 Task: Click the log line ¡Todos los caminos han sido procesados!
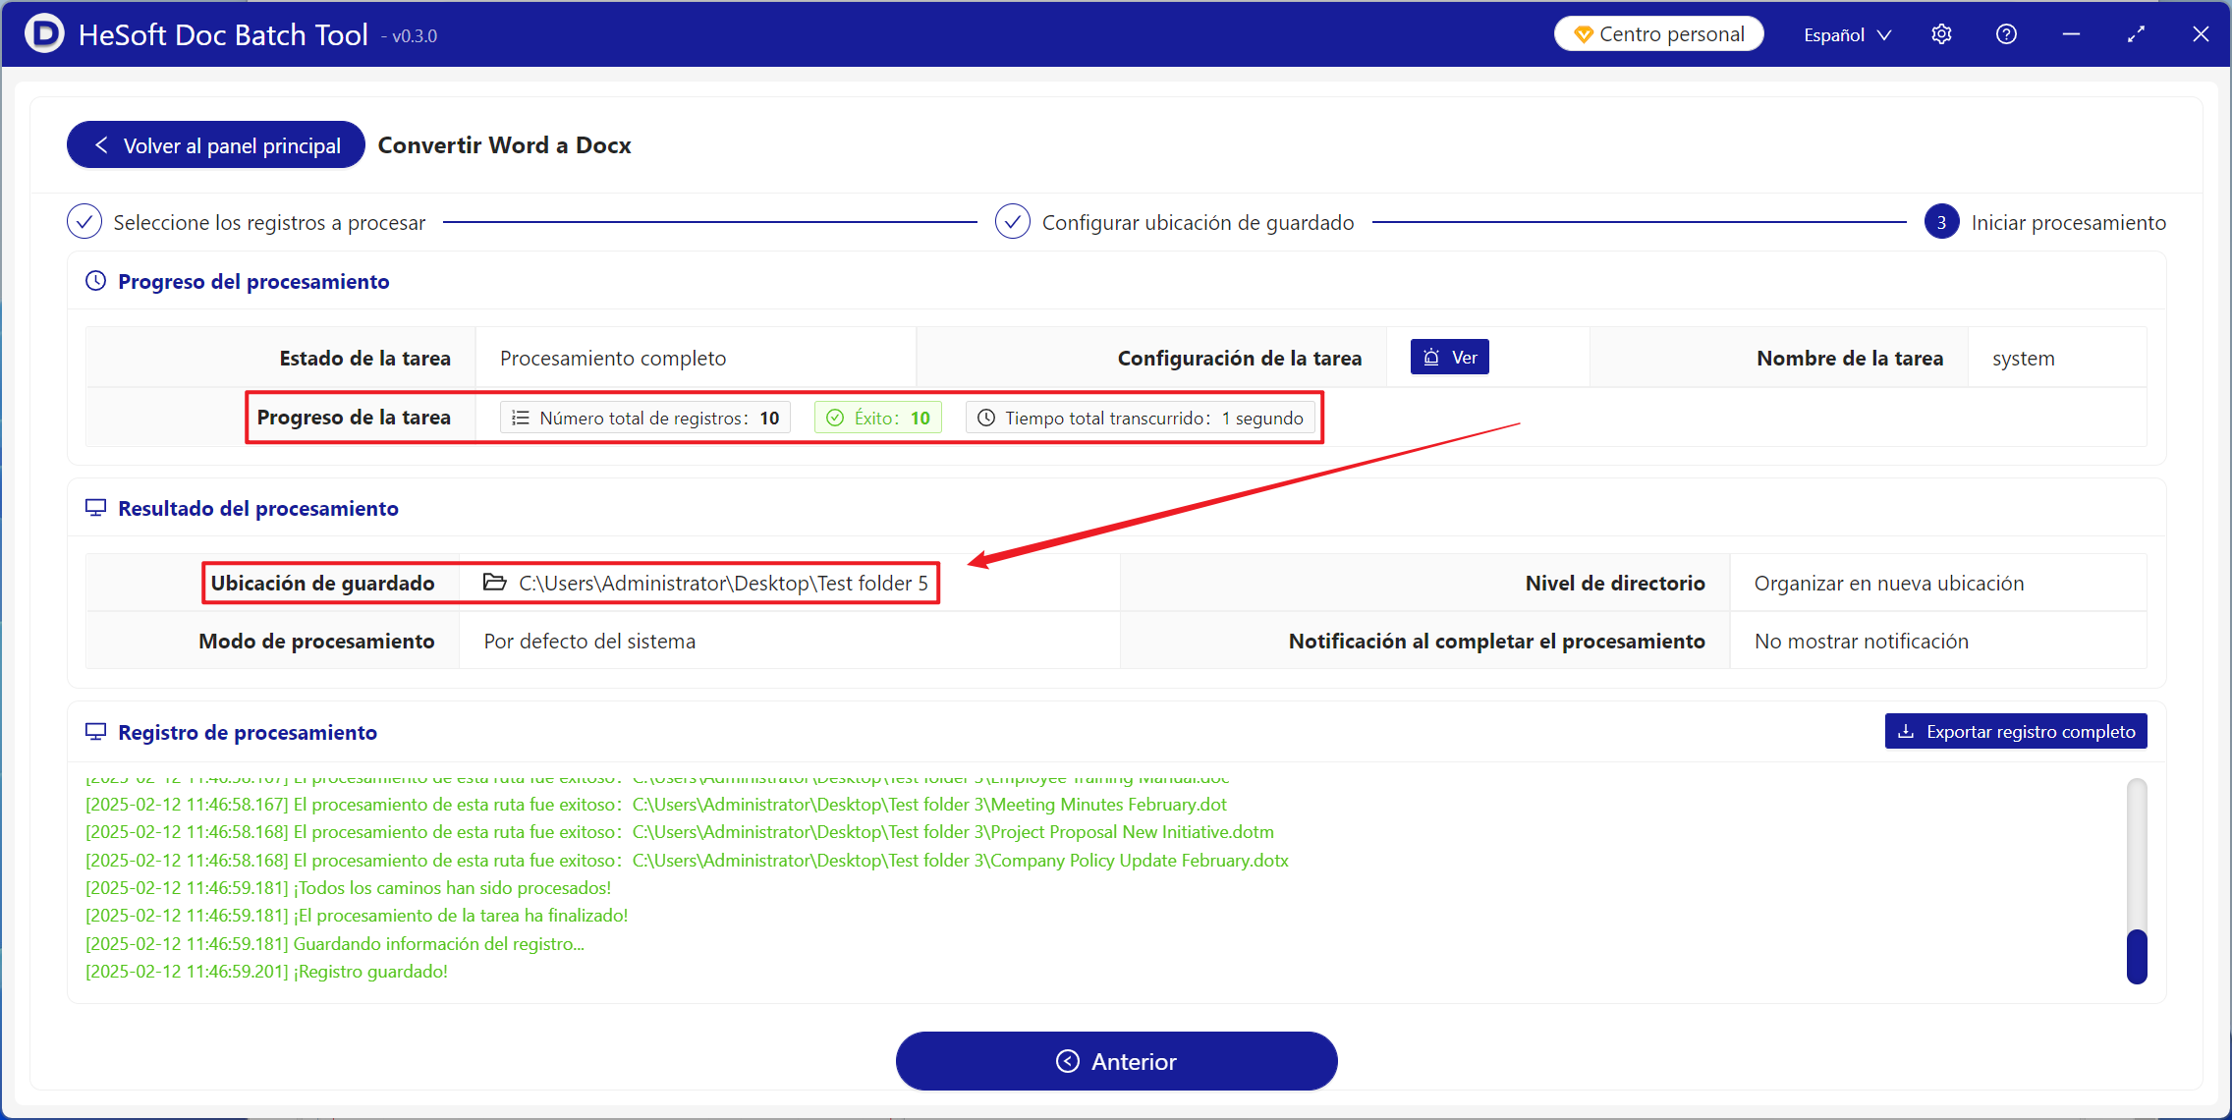pyautogui.click(x=348, y=888)
